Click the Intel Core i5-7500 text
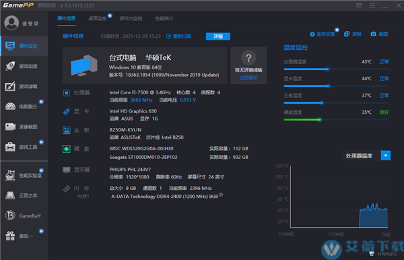Viewport: 404px width, 260px height. point(140,92)
